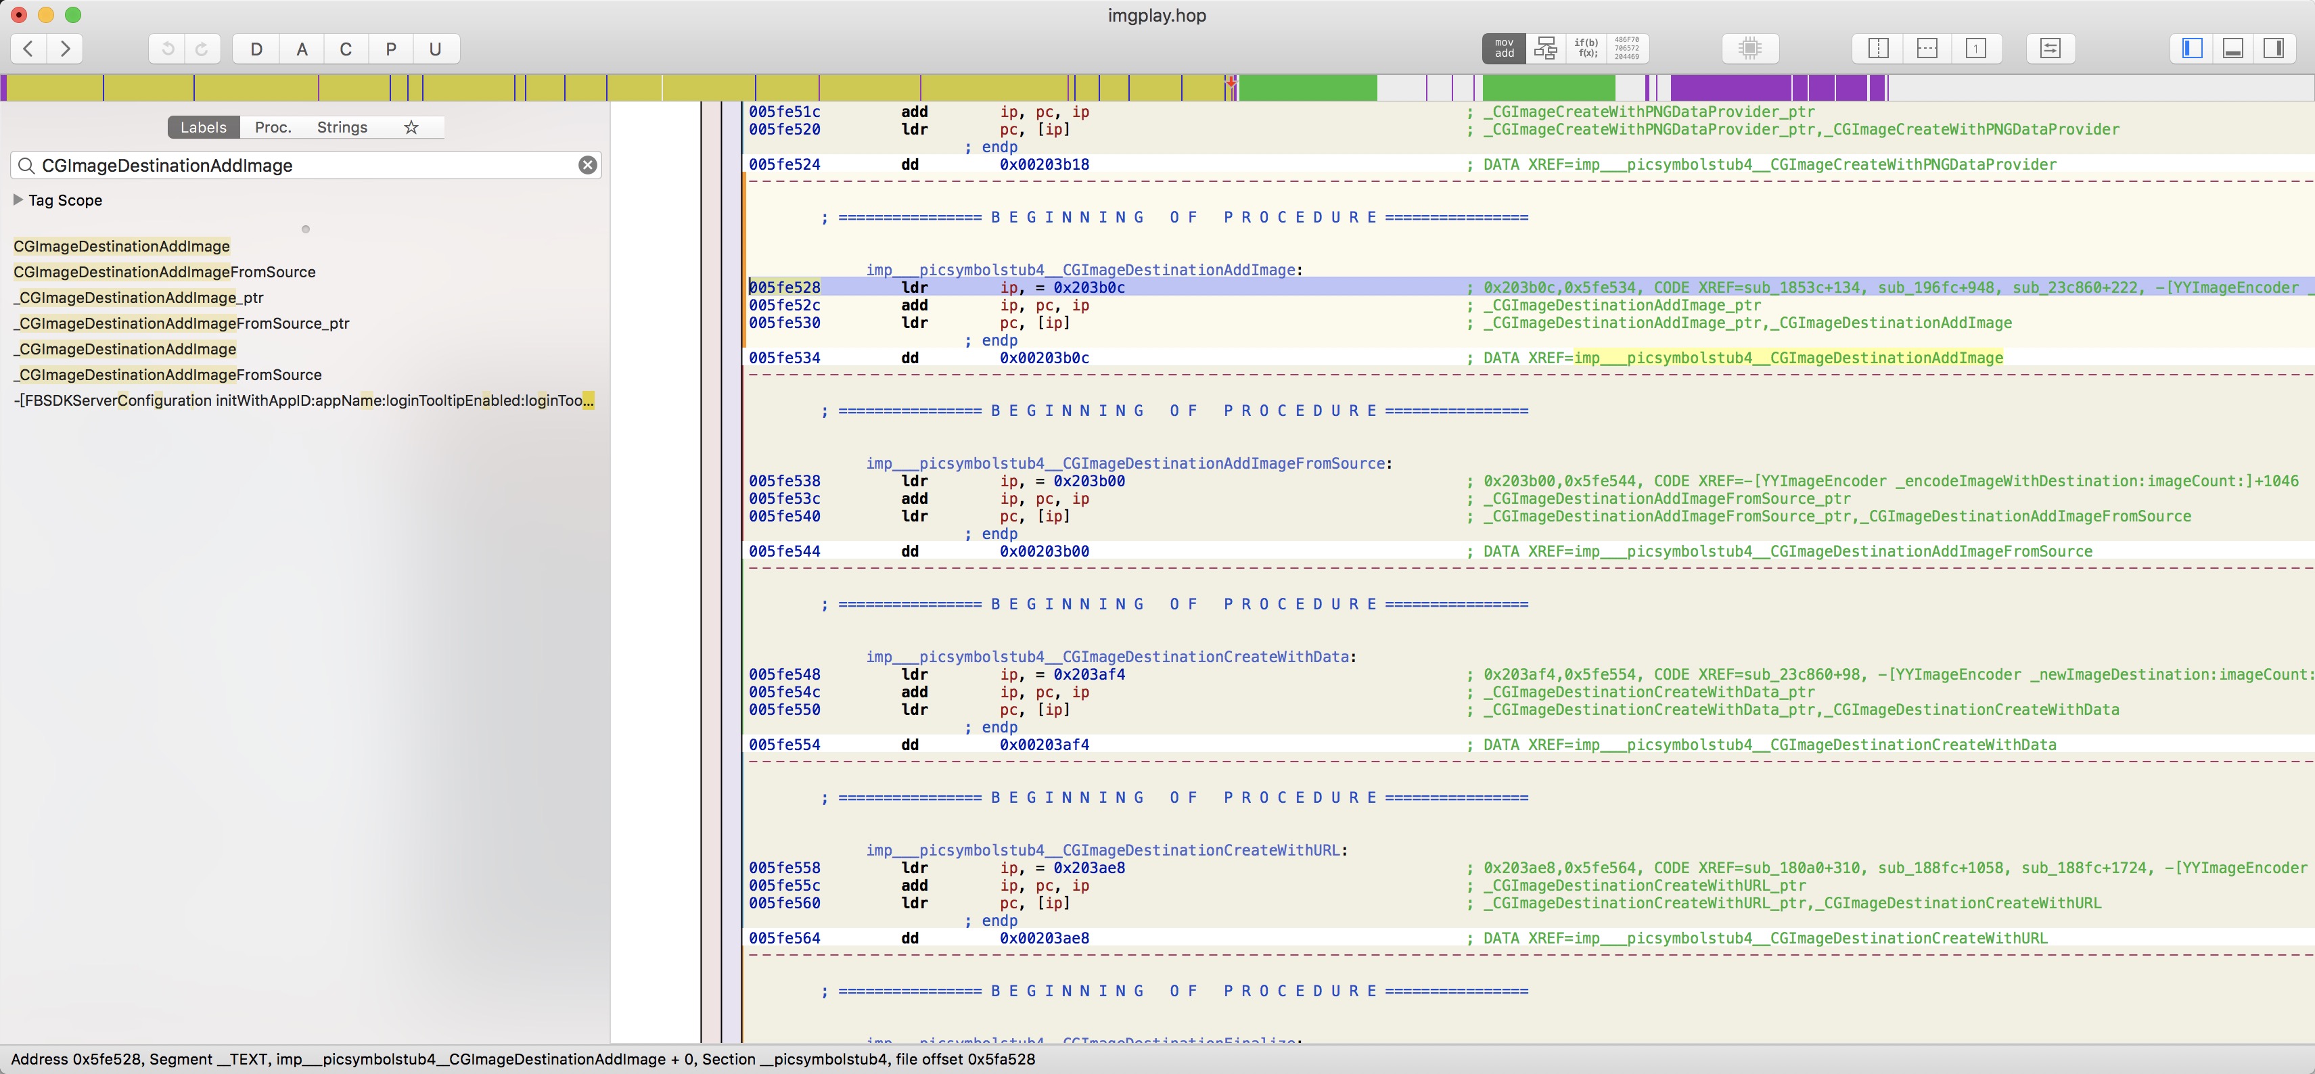The width and height of the screenshot is (2315, 1074).
Task: Toggle the left sidebar panel
Action: [x=2193, y=49]
